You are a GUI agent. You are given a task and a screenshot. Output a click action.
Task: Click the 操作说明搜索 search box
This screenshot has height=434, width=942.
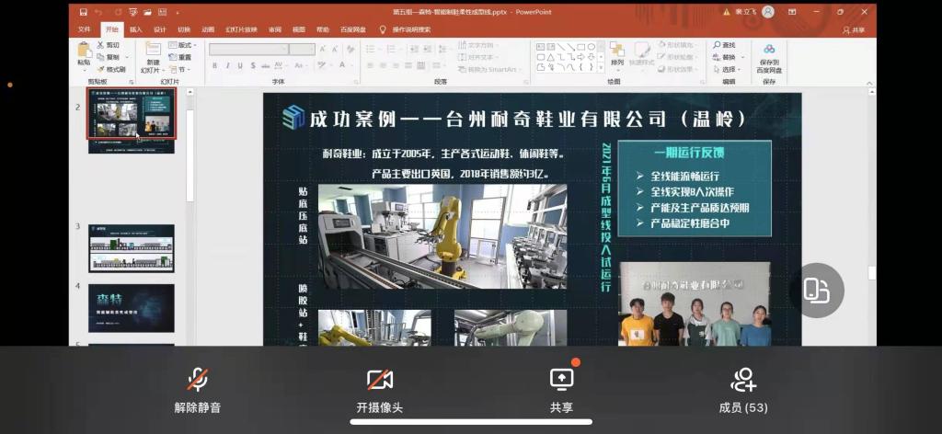coord(411,29)
